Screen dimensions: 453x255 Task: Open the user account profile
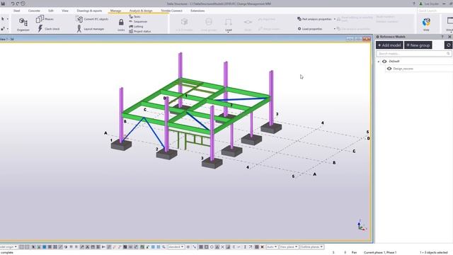(429, 4)
